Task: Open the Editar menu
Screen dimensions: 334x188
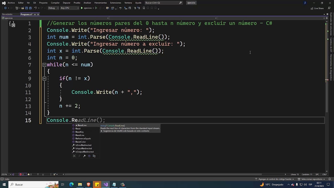Action: [x=21, y=3]
